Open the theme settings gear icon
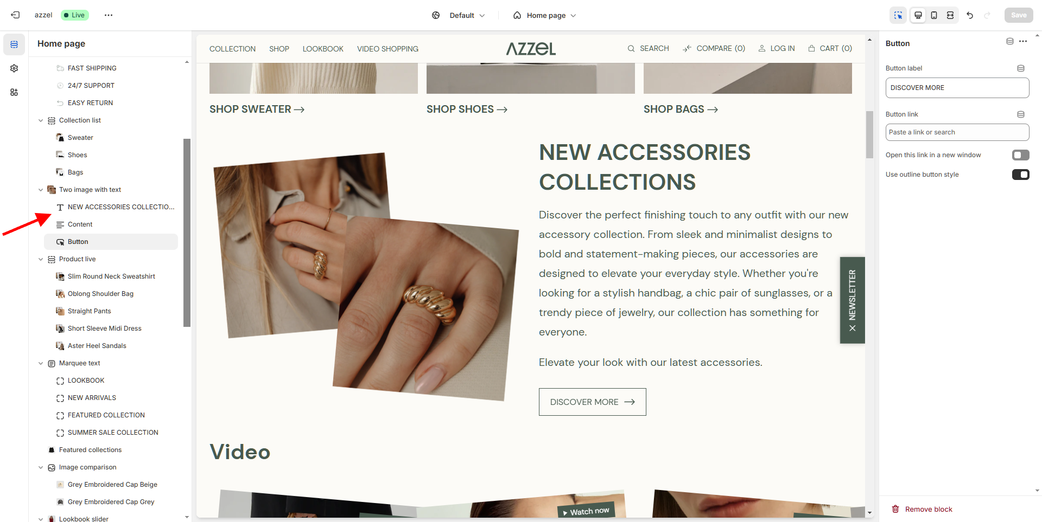Screen dimensions: 1042x522 [x=14, y=68]
